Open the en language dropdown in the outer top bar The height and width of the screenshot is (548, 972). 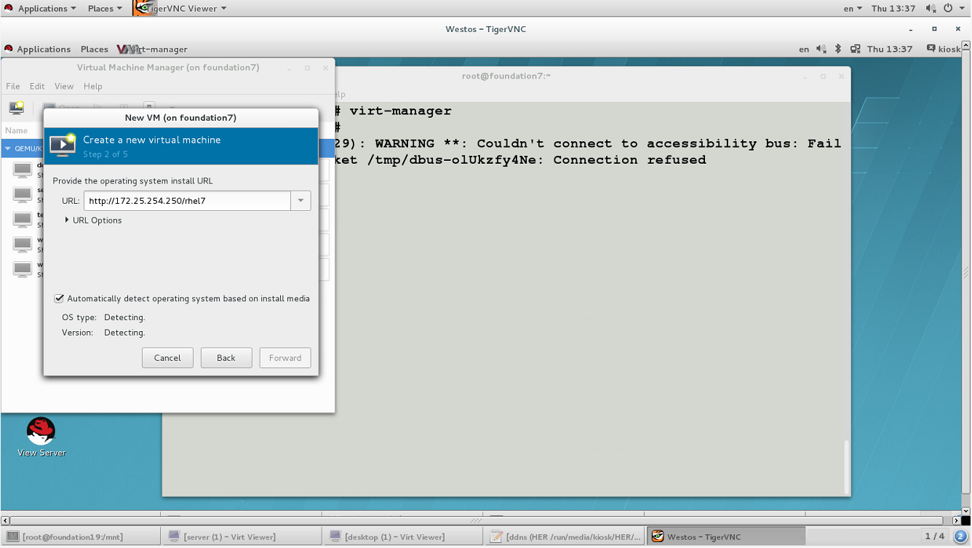[853, 9]
